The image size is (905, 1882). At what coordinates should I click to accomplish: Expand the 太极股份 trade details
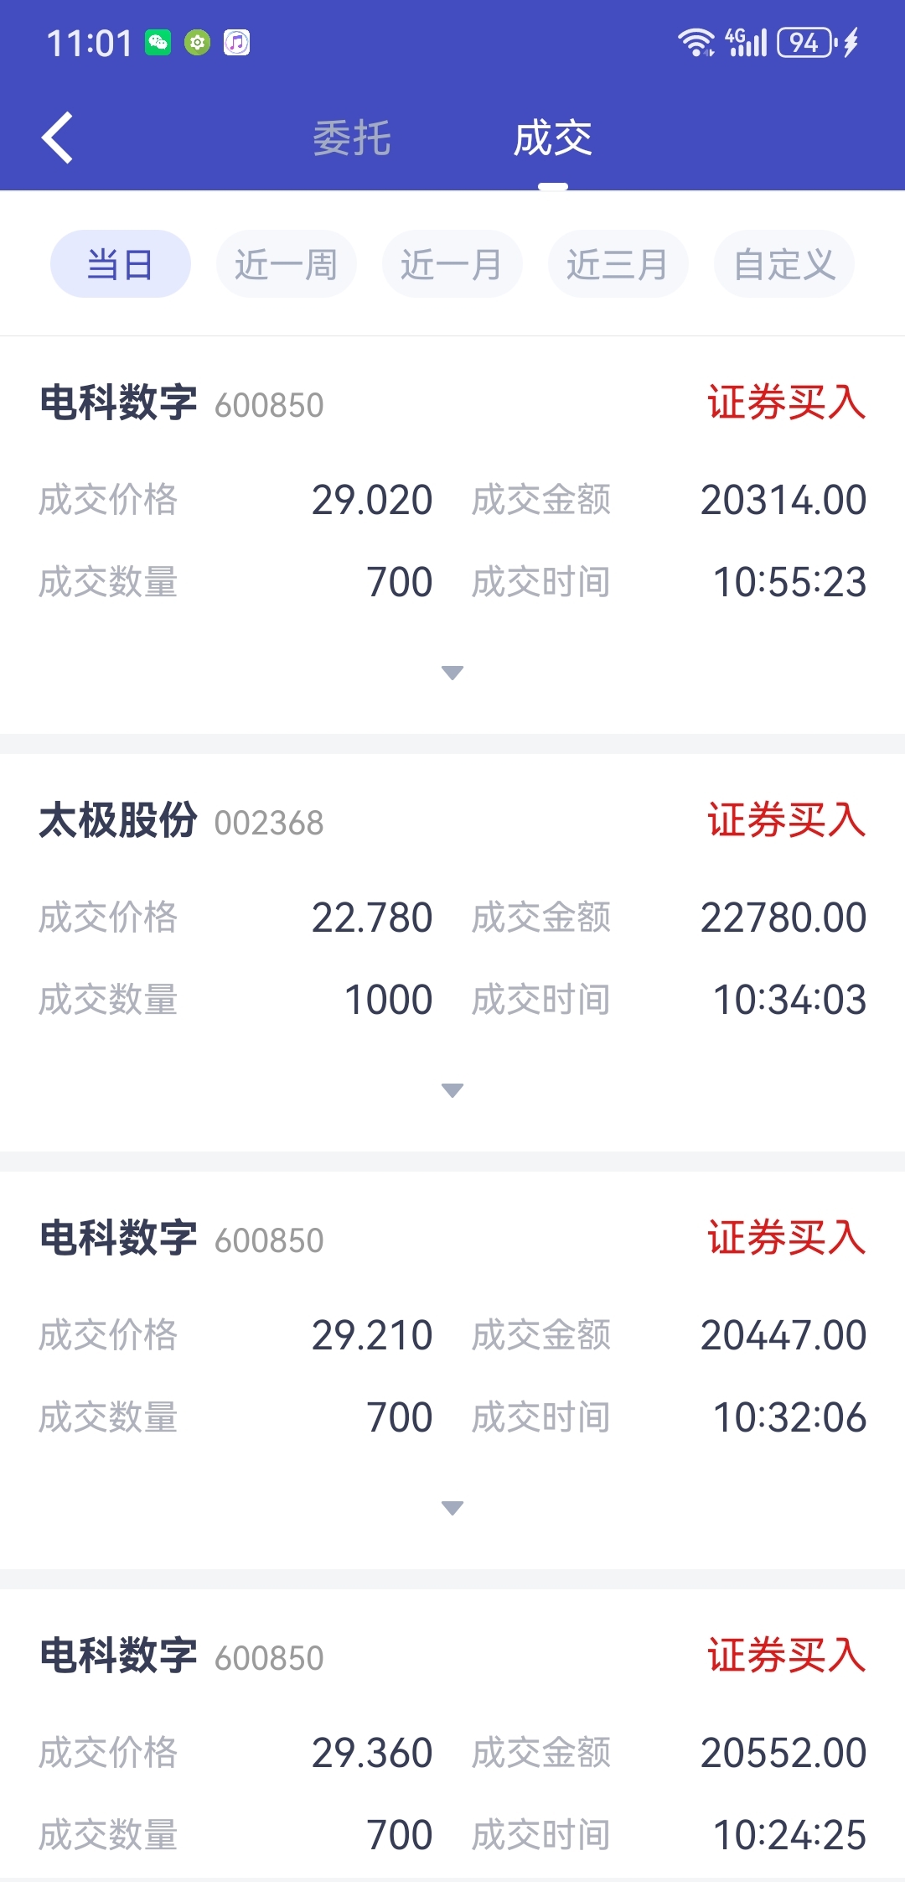pos(452,1090)
